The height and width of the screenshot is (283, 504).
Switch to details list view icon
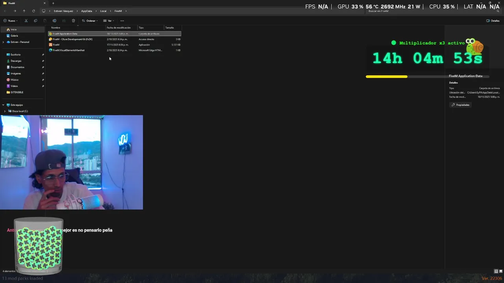pos(496,271)
